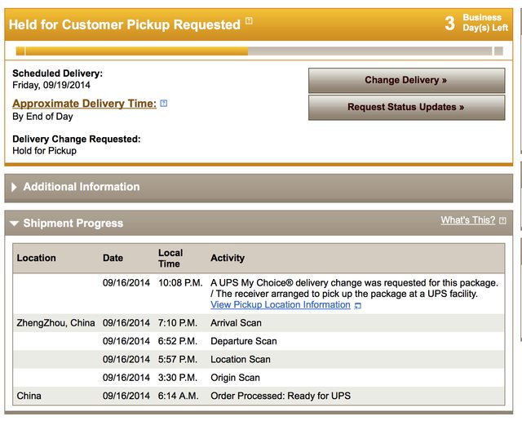The width and height of the screenshot is (522, 421).
Task: Click help icon beside What's This?
Action: 502,220
